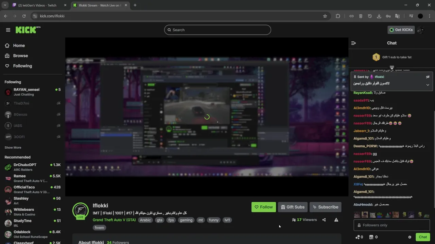Screen dimensions: 435x244
Task: Open a new browser tab
Action: click(x=135, y=5)
